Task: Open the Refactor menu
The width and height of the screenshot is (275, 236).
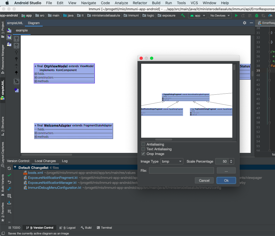Action: 140,3
